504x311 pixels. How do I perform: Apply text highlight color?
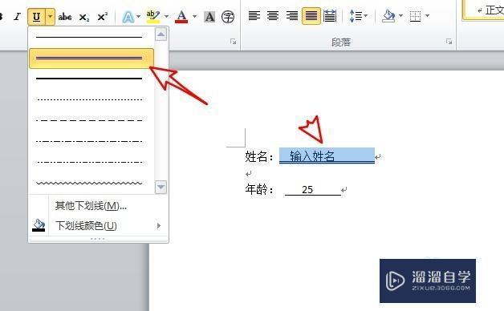(x=153, y=17)
